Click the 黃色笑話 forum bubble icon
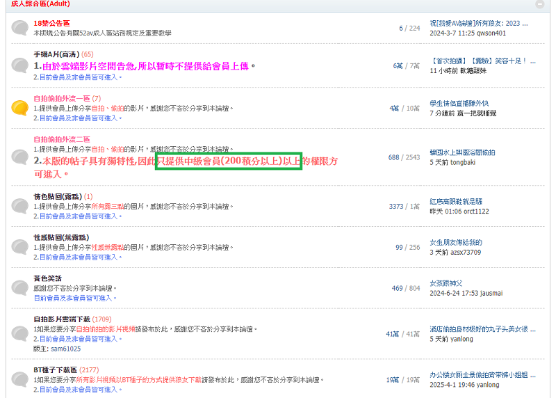 19,287
